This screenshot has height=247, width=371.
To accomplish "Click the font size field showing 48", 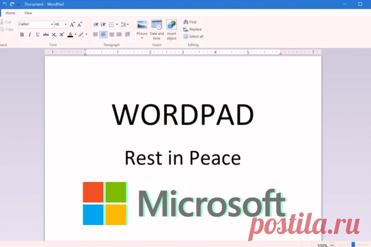I will (59, 24).
